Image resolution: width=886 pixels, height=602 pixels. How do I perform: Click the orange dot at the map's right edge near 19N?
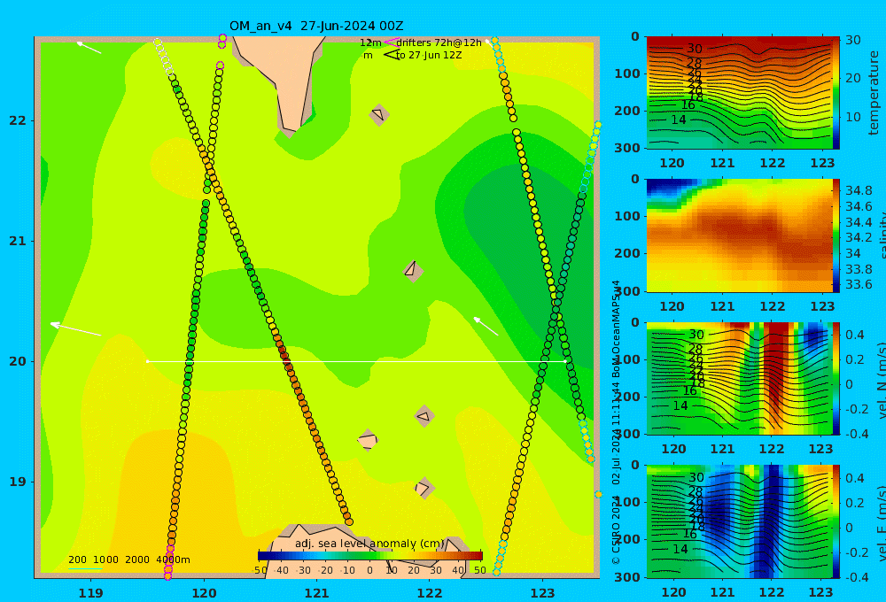(598, 495)
